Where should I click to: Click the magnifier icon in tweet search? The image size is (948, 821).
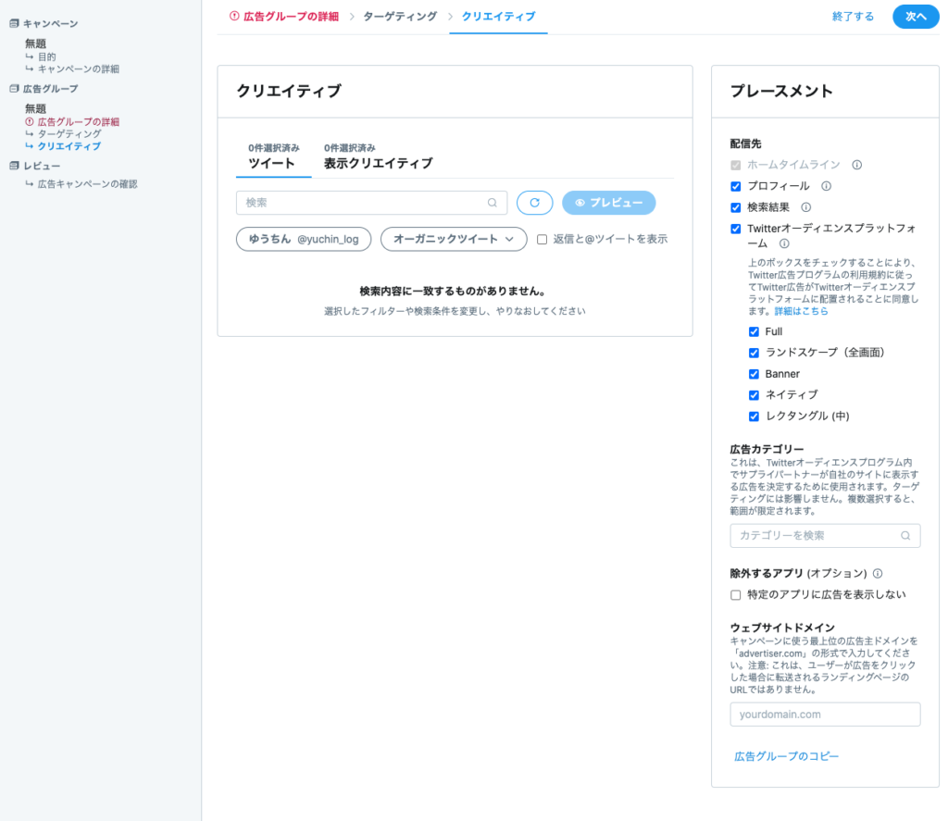click(493, 203)
